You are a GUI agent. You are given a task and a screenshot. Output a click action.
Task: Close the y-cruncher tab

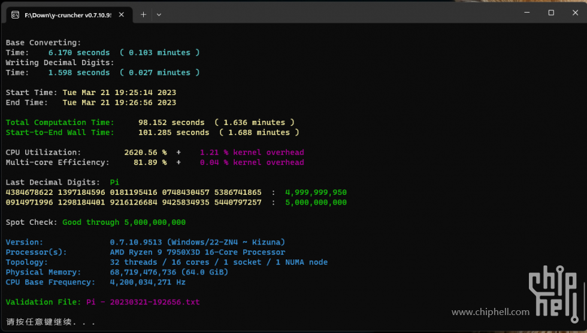point(121,14)
